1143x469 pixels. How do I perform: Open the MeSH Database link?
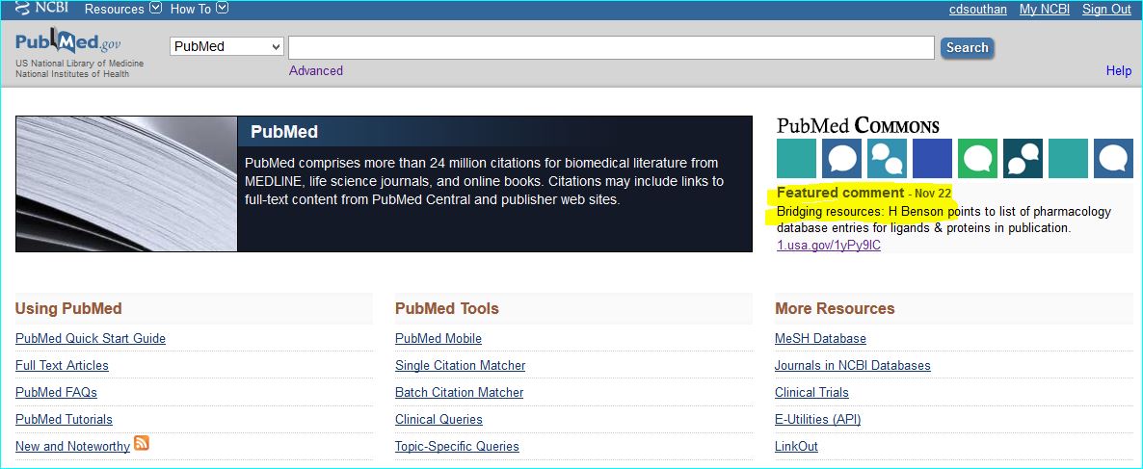pyautogui.click(x=819, y=338)
